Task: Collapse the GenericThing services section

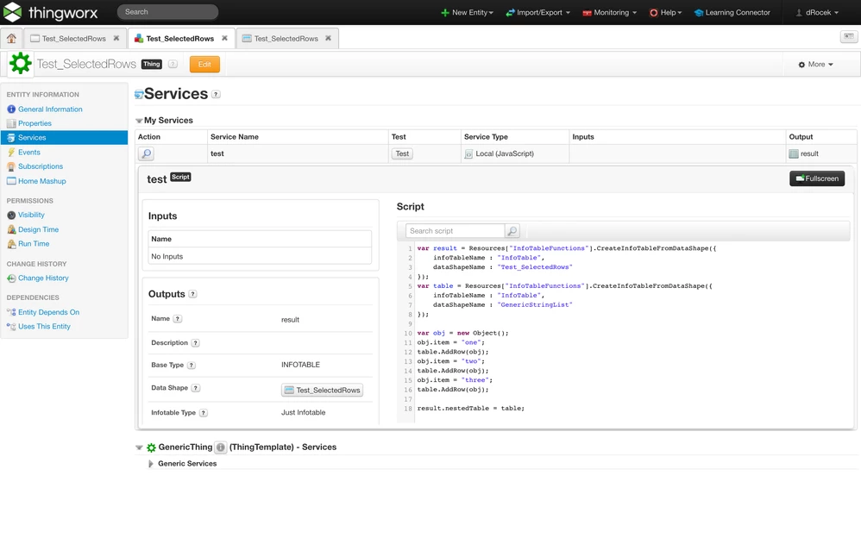Action: click(139, 447)
